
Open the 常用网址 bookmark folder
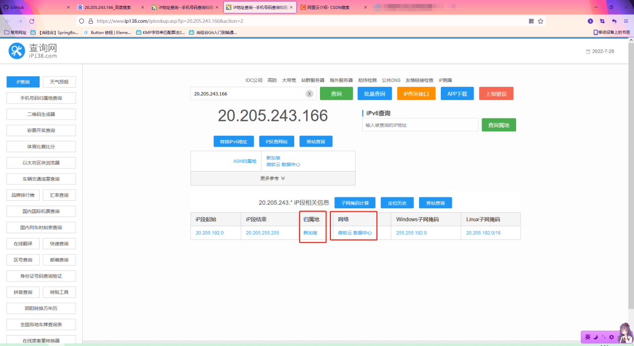click(x=15, y=32)
